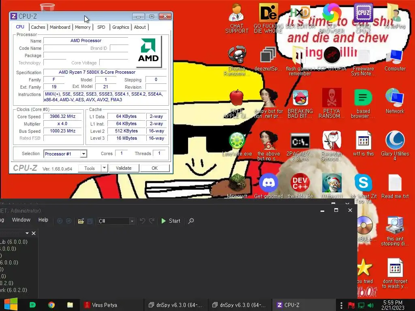Click the CPU-Z Validate button
This screenshot has width=415, height=311.
coord(124,168)
